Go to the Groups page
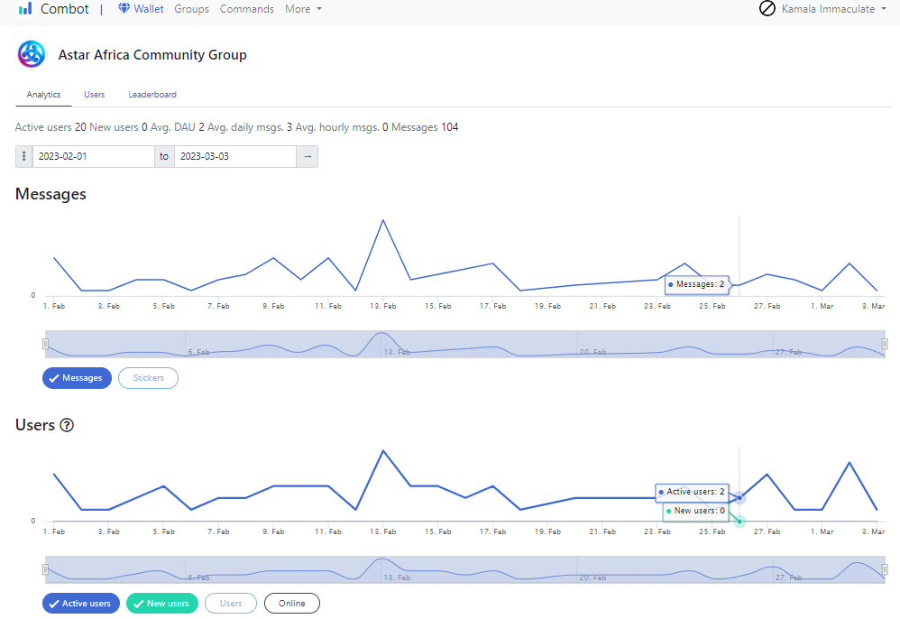900x619 pixels. tap(192, 9)
